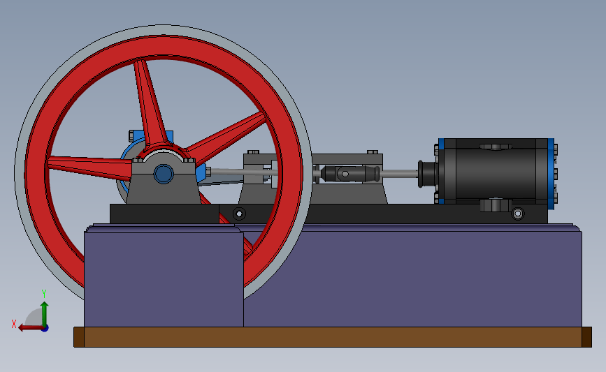
Task: Pick the upward-pointing flywheel spoke
Action: (x=150, y=103)
